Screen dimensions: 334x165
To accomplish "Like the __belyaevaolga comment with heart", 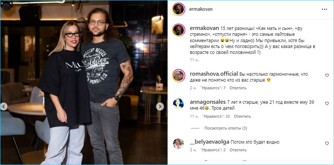I will 327,144.
